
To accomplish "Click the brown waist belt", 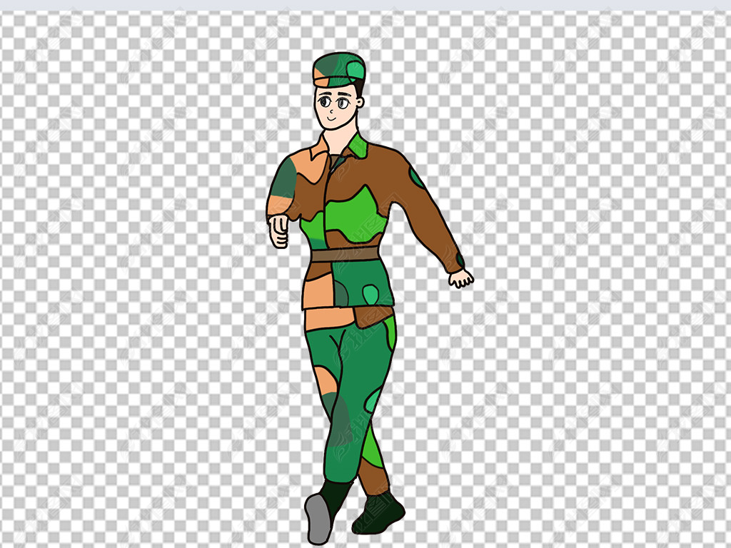I will tap(345, 255).
